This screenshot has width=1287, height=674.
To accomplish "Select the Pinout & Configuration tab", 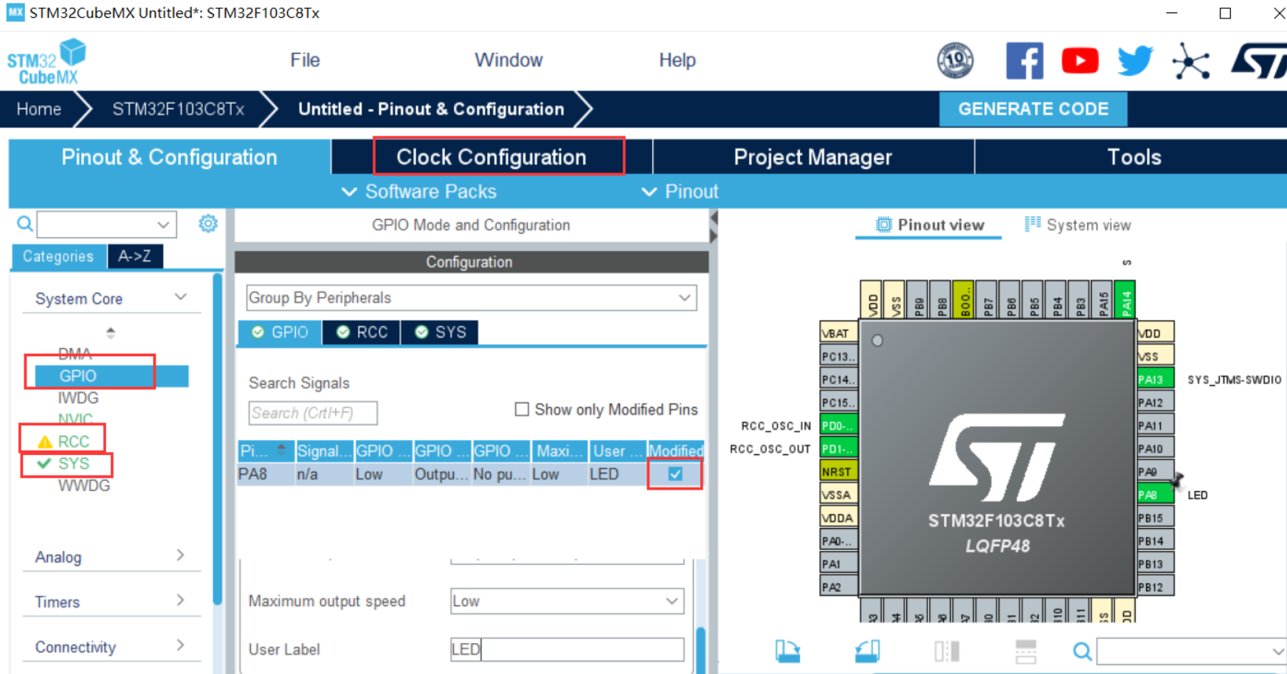I will [170, 157].
